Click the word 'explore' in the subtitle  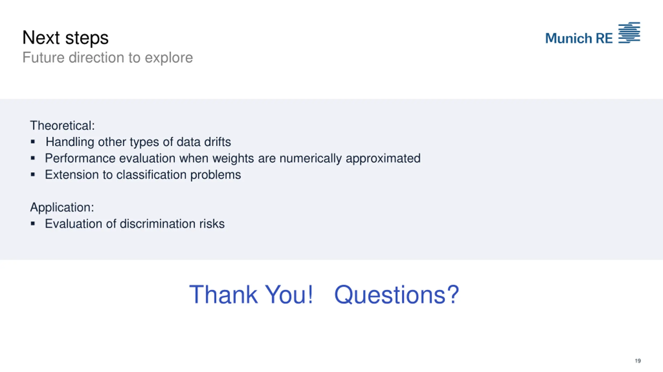point(169,58)
